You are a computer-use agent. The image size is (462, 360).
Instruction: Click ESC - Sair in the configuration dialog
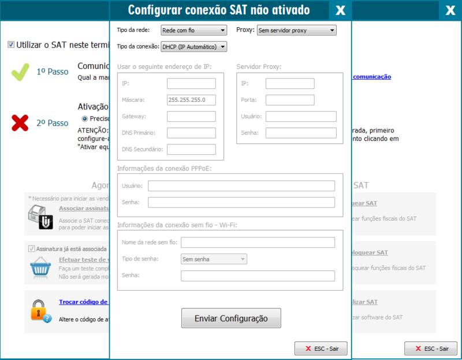pos(321,348)
